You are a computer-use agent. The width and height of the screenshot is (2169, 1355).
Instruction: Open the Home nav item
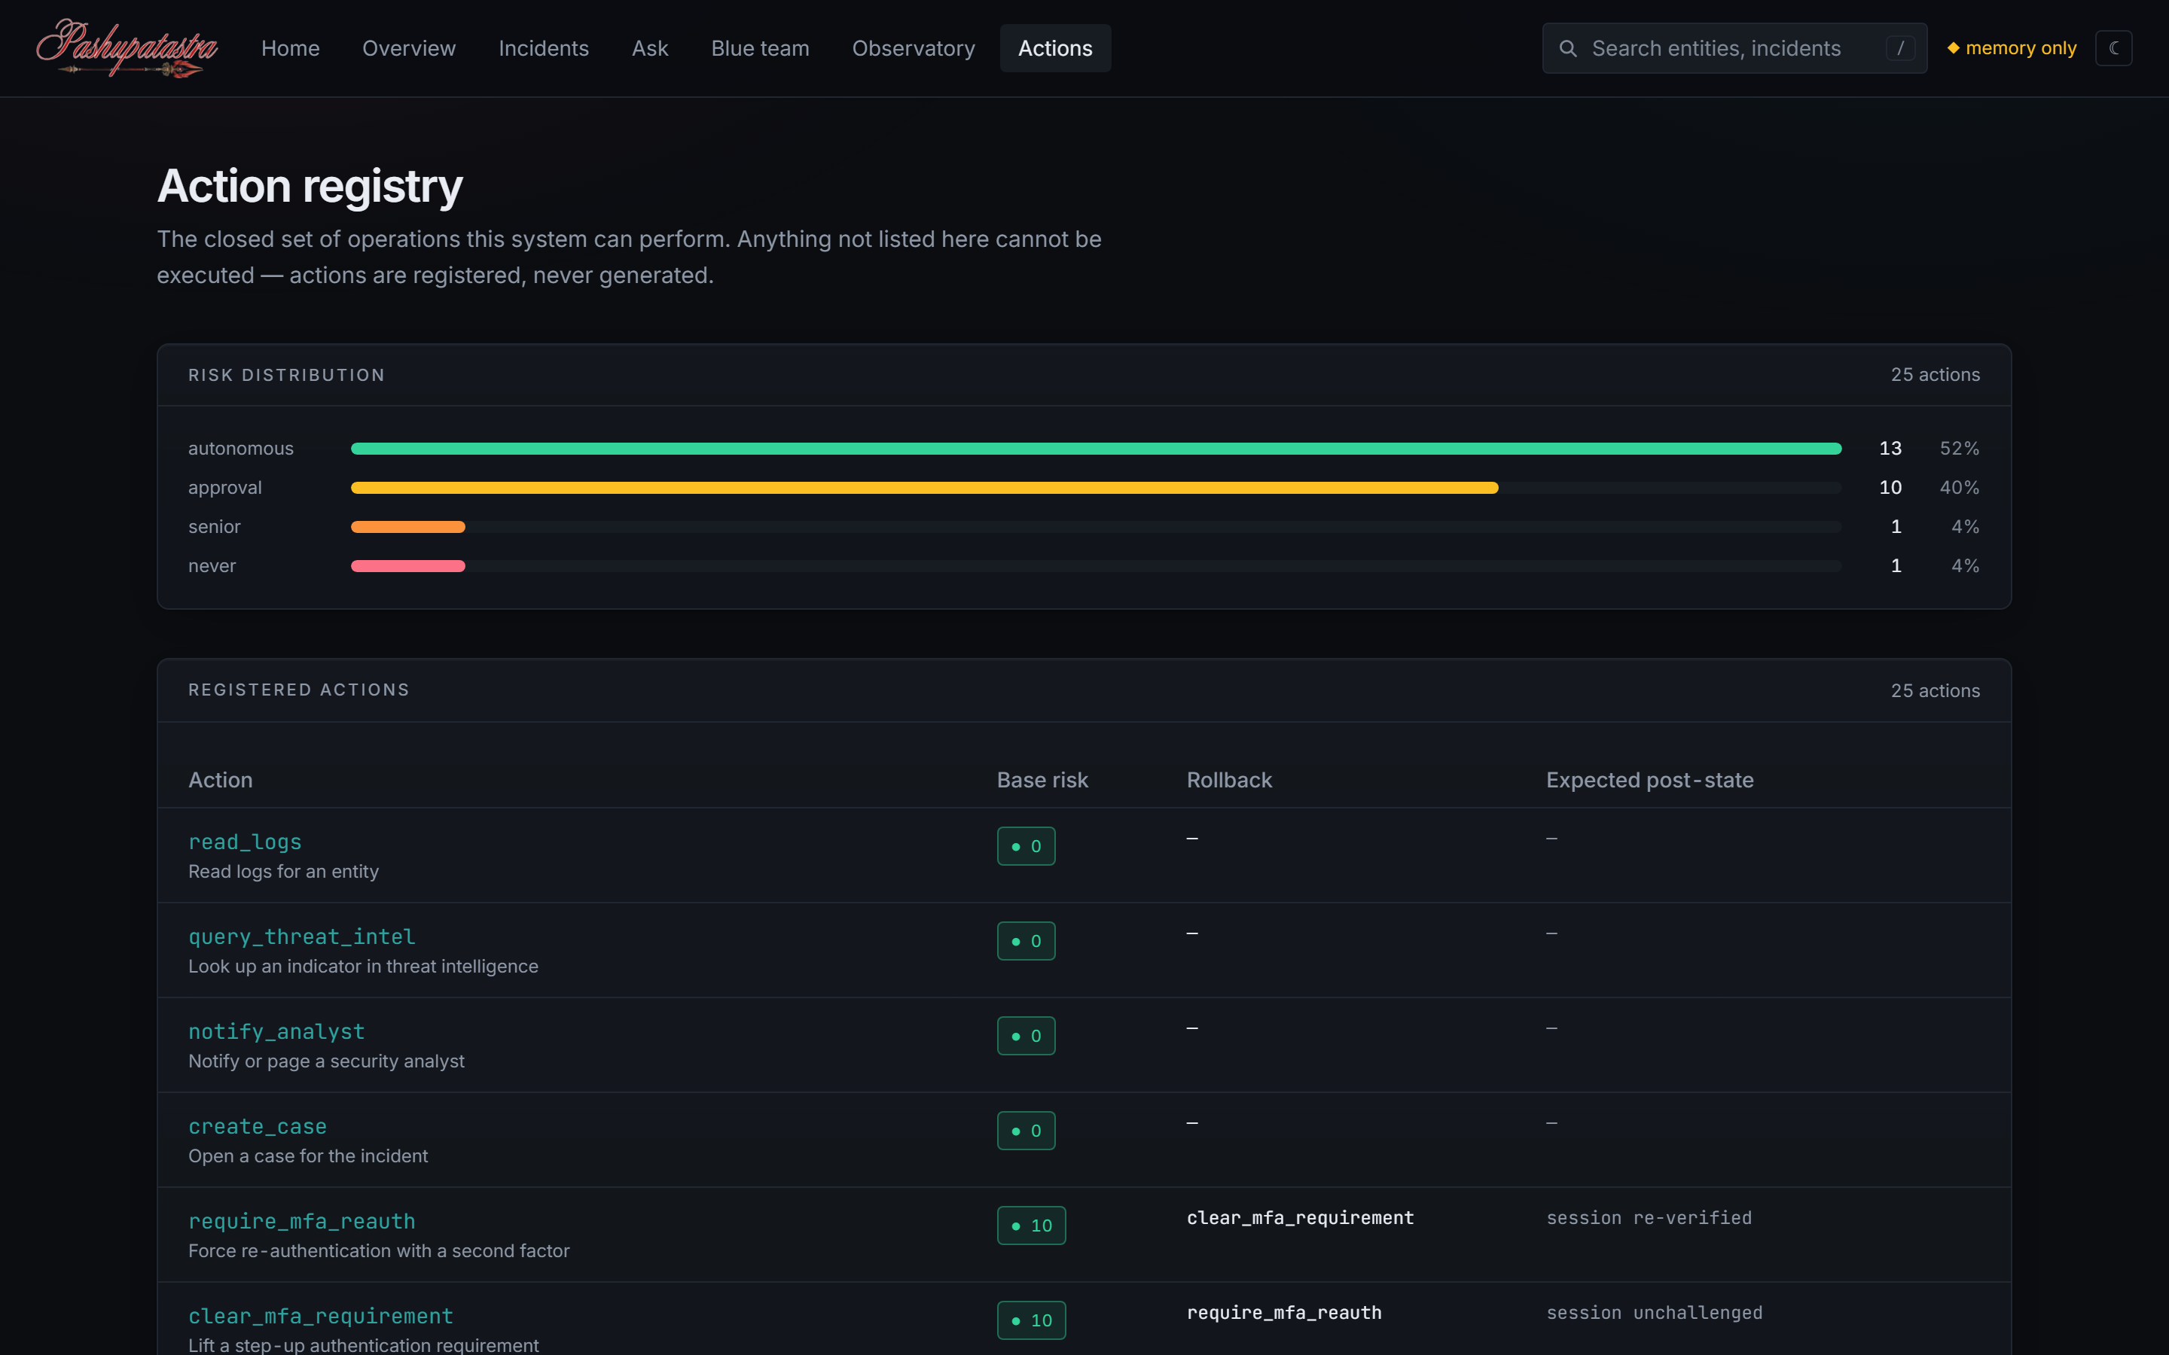click(291, 48)
